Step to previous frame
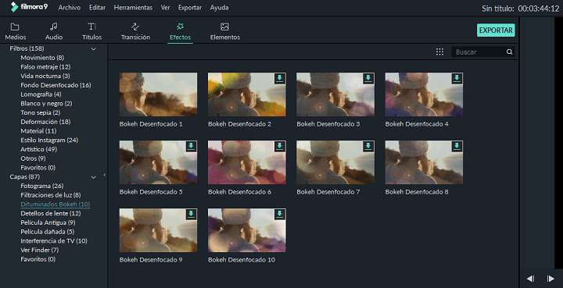This screenshot has height=288, width=563. coord(531,279)
